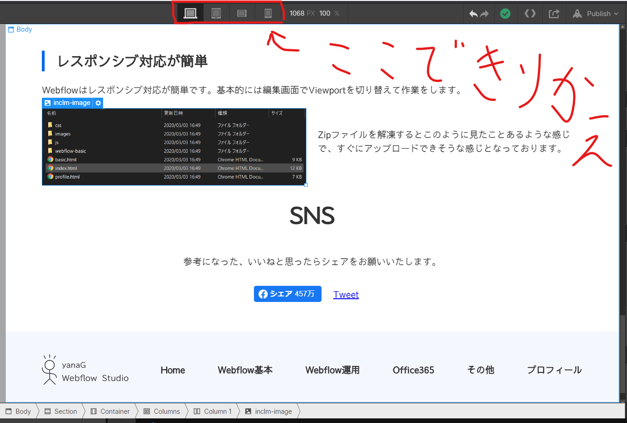Click the Facebook シェア button
This screenshot has width=627, height=423.
288,294
